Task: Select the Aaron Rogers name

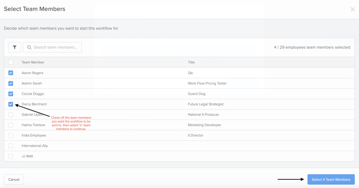Action: tap(32, 73)
